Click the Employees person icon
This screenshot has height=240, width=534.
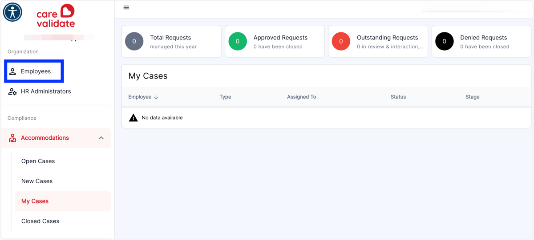pyautogui.click(x=12, y=71)
